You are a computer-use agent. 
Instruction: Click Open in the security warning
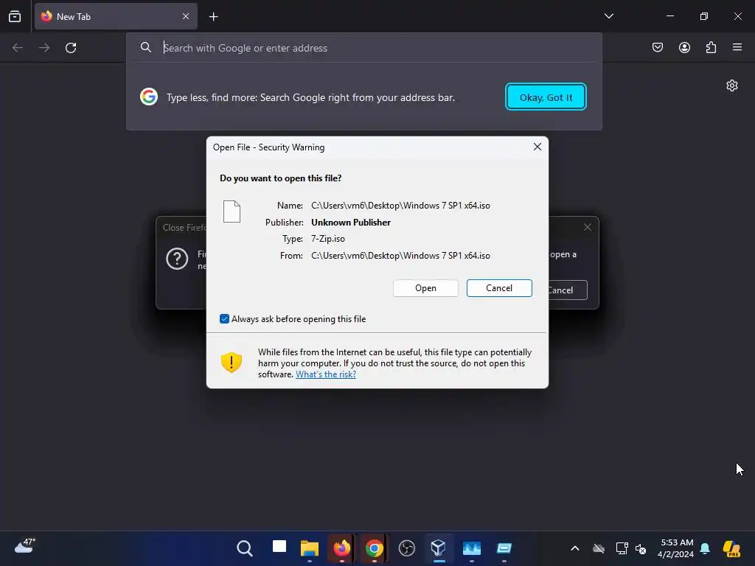(425, 288)
